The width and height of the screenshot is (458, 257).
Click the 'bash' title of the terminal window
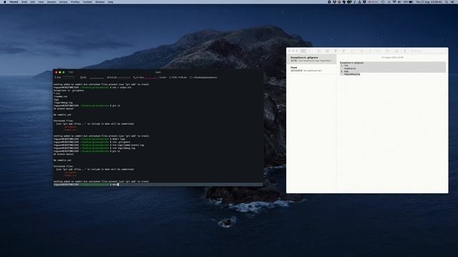click(158, 72)
